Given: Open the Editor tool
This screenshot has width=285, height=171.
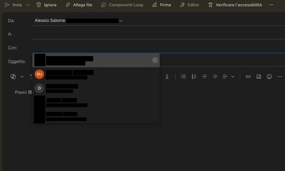Looking at the screenshot, I should (x=189, y=5).
